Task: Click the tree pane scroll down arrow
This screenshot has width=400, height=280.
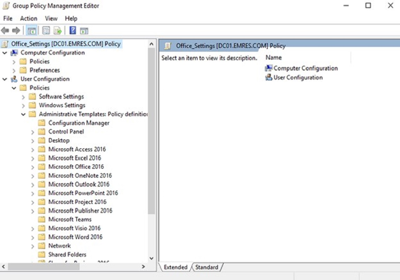Action: 152,258
